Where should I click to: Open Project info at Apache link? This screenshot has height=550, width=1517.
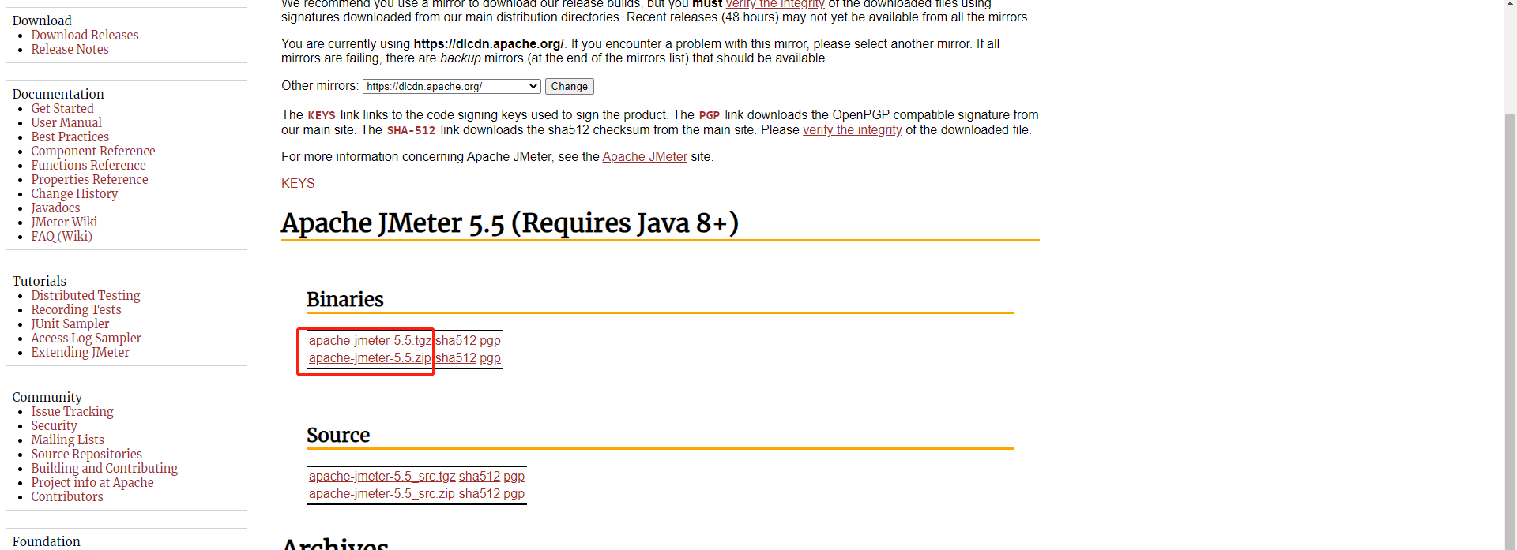(92, 482)
